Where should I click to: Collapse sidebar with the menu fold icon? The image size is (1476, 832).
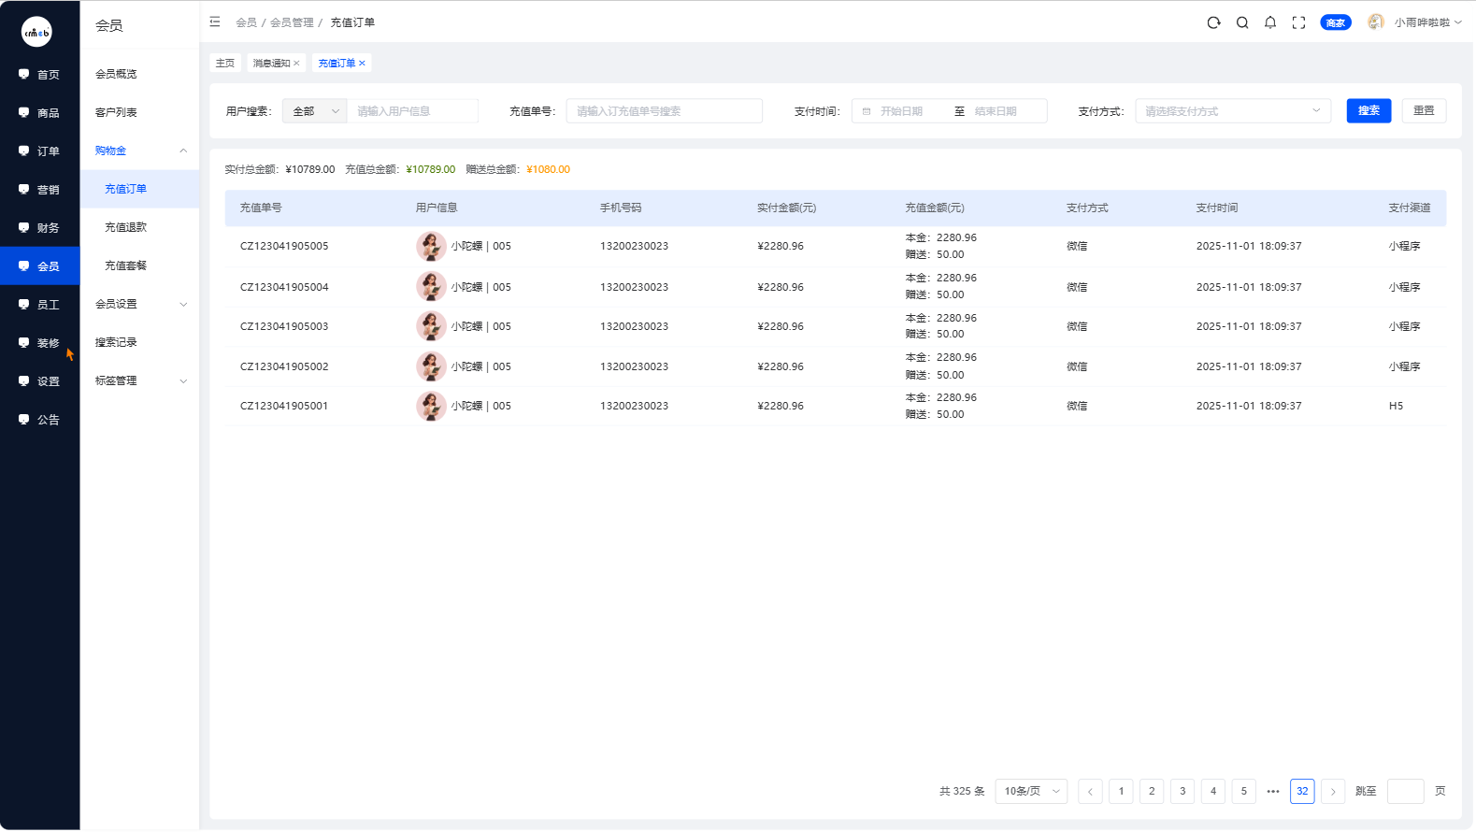[x=215, y=22]
